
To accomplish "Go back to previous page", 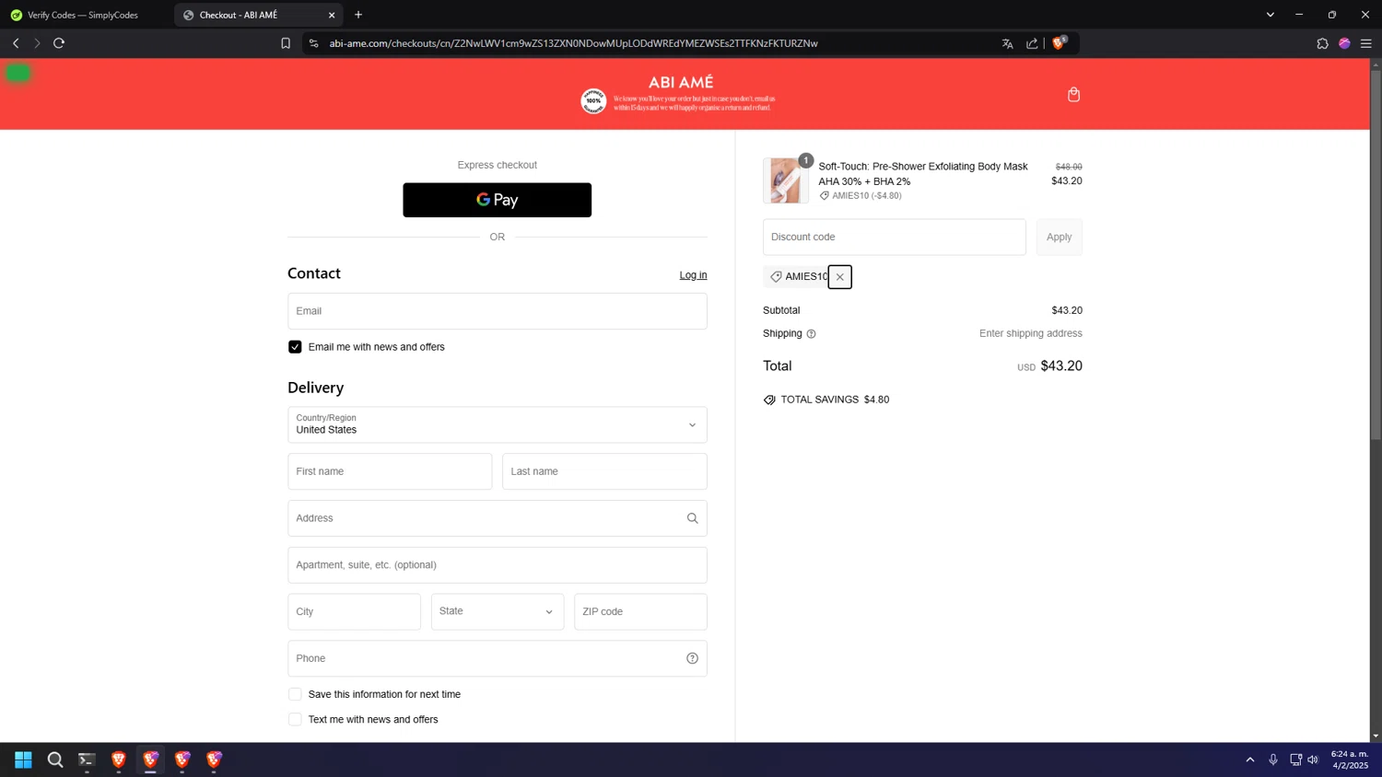I will (16, 43).
